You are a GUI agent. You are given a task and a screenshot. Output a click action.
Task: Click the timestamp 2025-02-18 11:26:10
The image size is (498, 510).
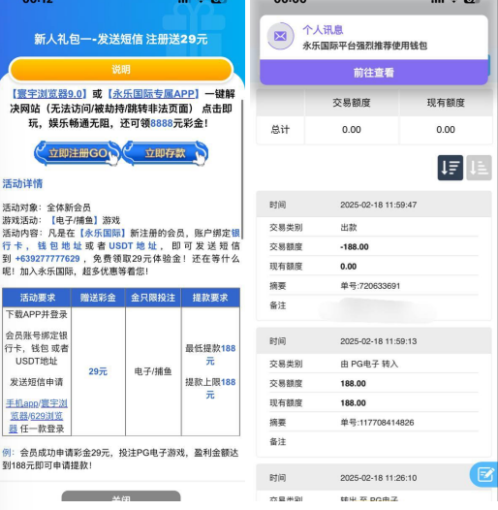coord(379,478)
